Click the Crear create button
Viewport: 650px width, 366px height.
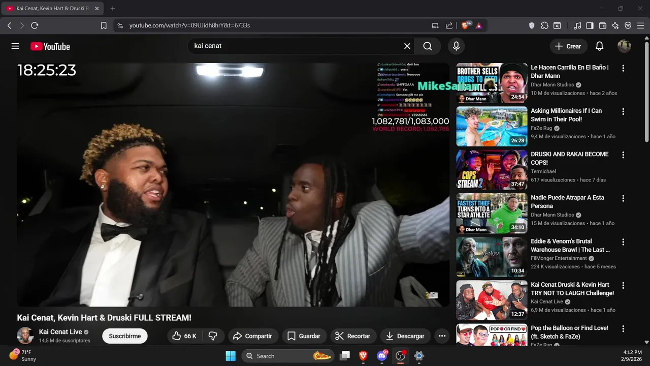tap(568, 46)
